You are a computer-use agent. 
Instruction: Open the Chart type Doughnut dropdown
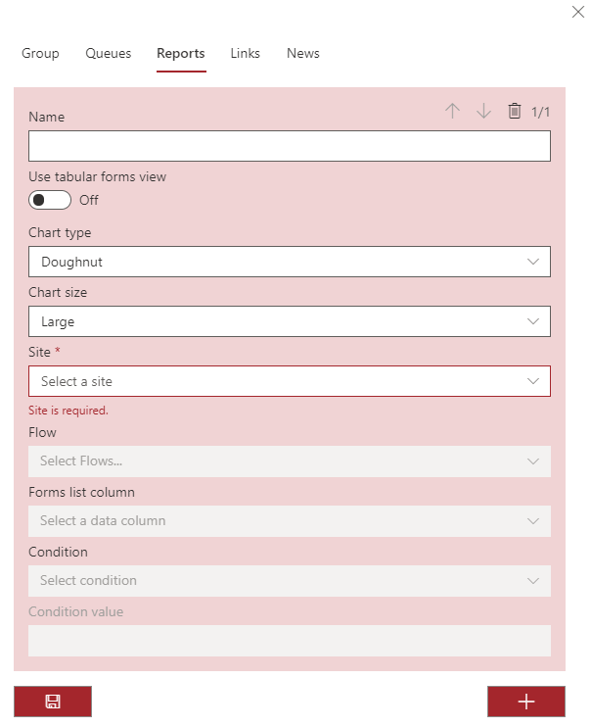coord(290,262)
